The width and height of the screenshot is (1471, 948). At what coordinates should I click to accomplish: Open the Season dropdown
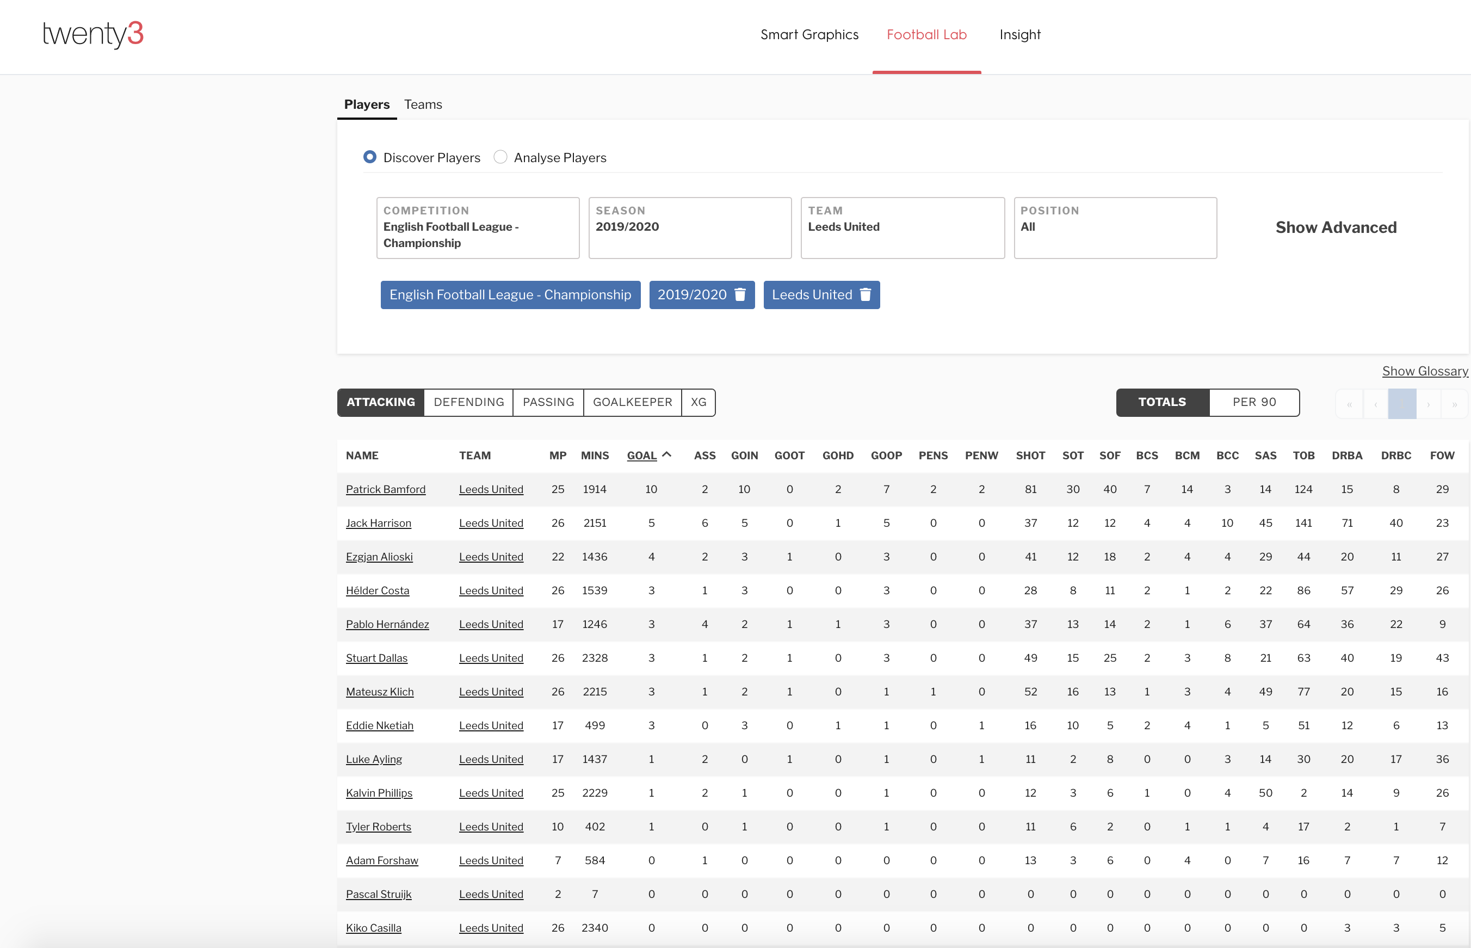coord(690,228)
